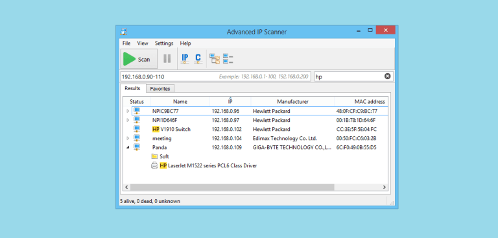This screenshot has height=238, width=498.
Task: Open the File menu
Action: pyautogui.click(x=126, y=43)
